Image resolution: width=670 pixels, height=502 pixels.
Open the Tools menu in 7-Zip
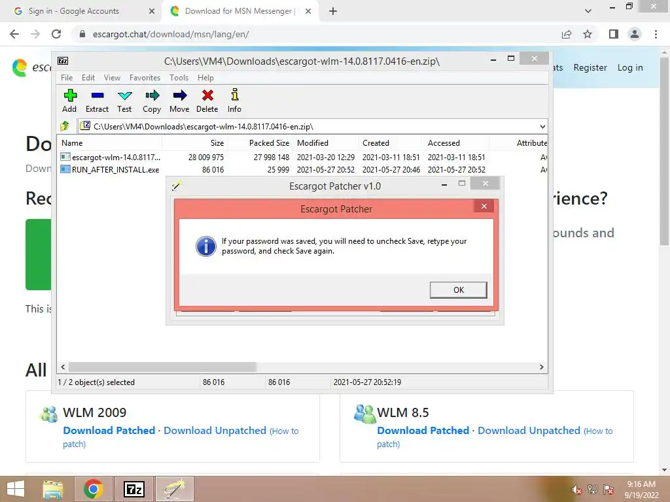(x=179, y=78)
